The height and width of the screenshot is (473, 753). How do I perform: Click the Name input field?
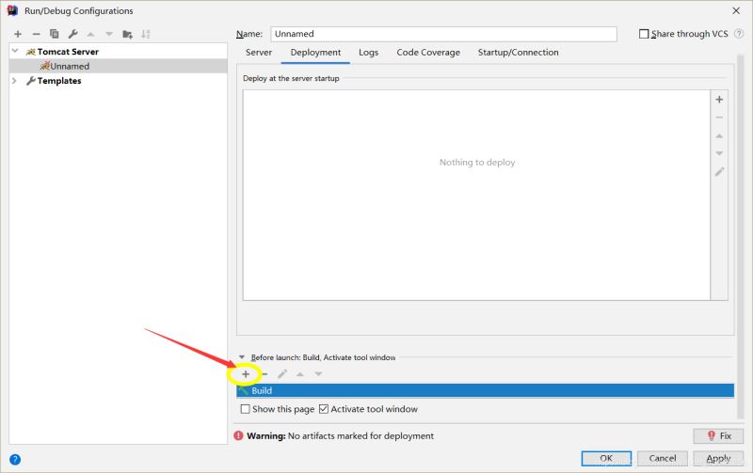coord(442,34)
